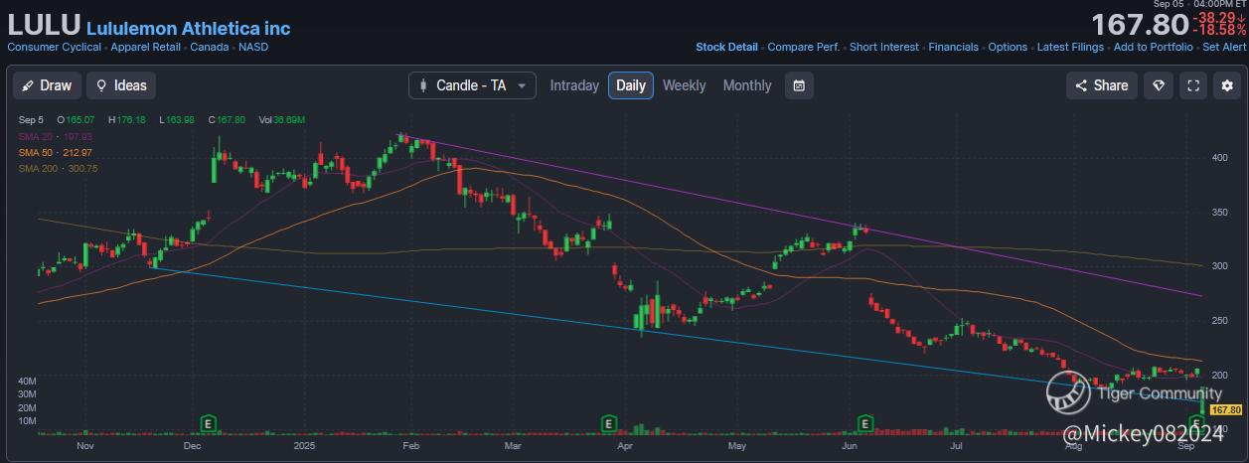1249x463 pixels.
Task: Click the Set Alert link
Action: click(x=1224, y=47)
